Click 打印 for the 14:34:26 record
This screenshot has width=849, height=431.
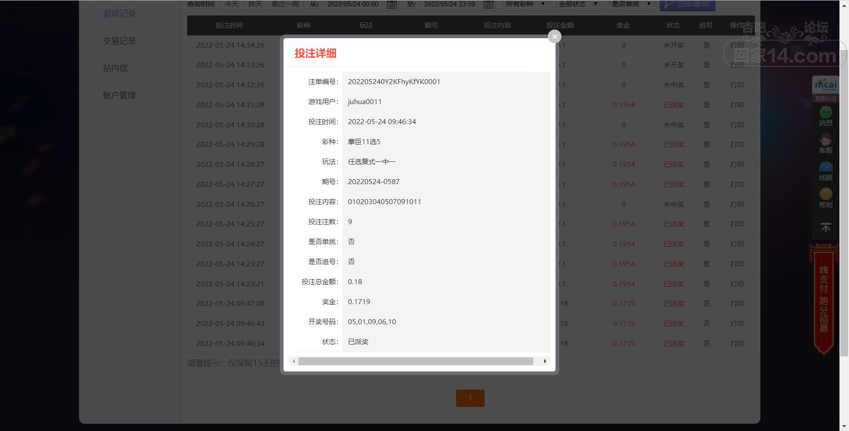coord(737,45)
